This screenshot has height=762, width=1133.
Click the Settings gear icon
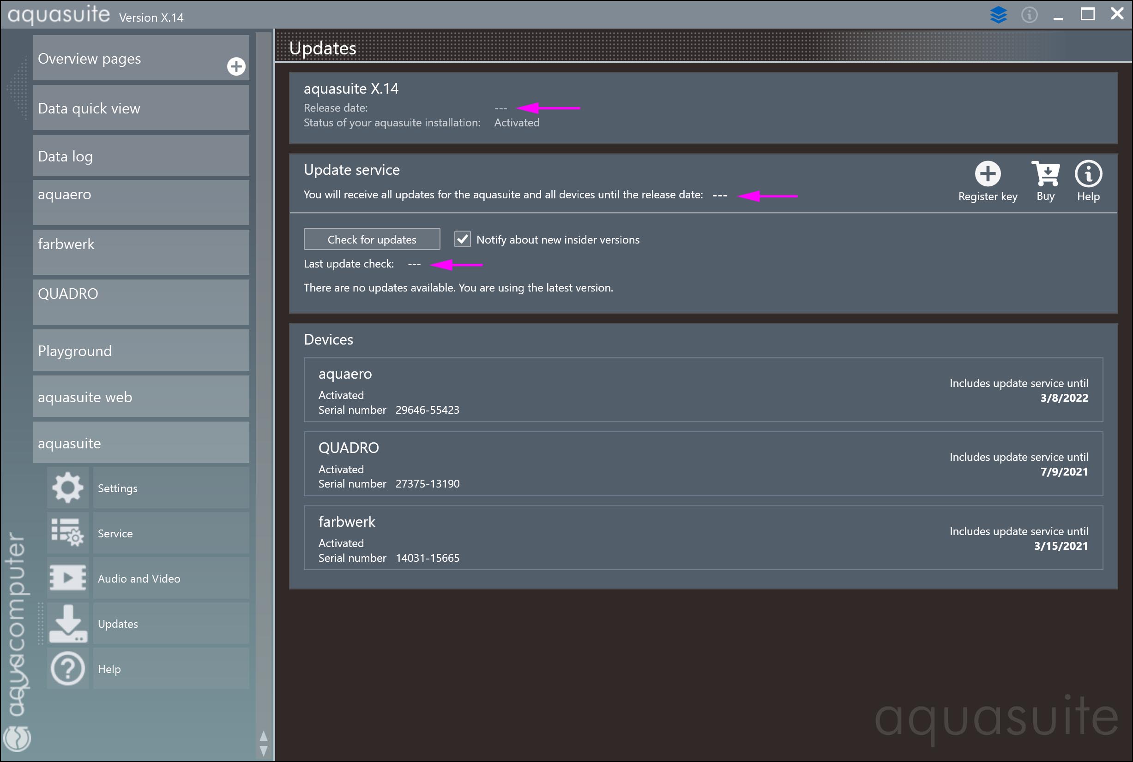click(67, 488)
